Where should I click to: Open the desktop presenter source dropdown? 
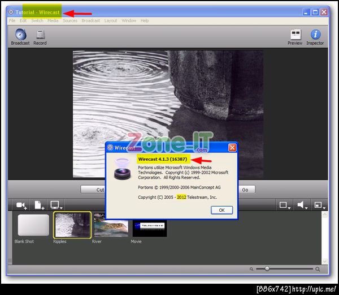[x=56, y=205]
